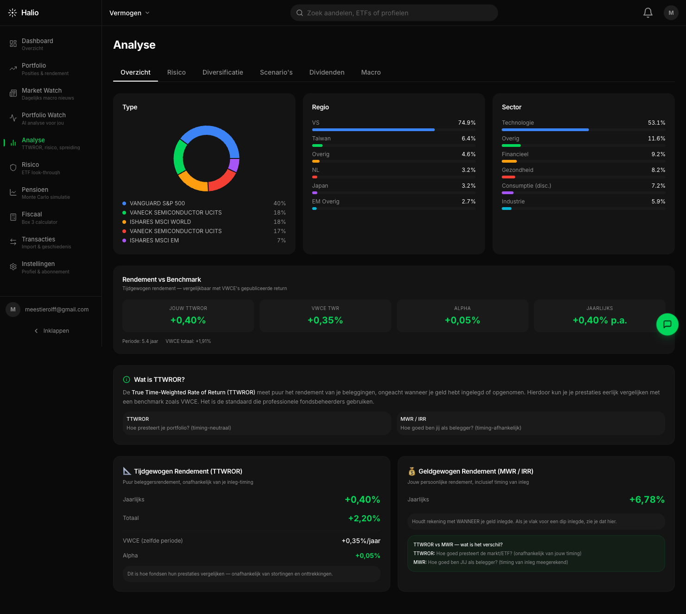686x614 pixels.
Task: Open the Vermogen dropdown
Action: pos(129,13)
